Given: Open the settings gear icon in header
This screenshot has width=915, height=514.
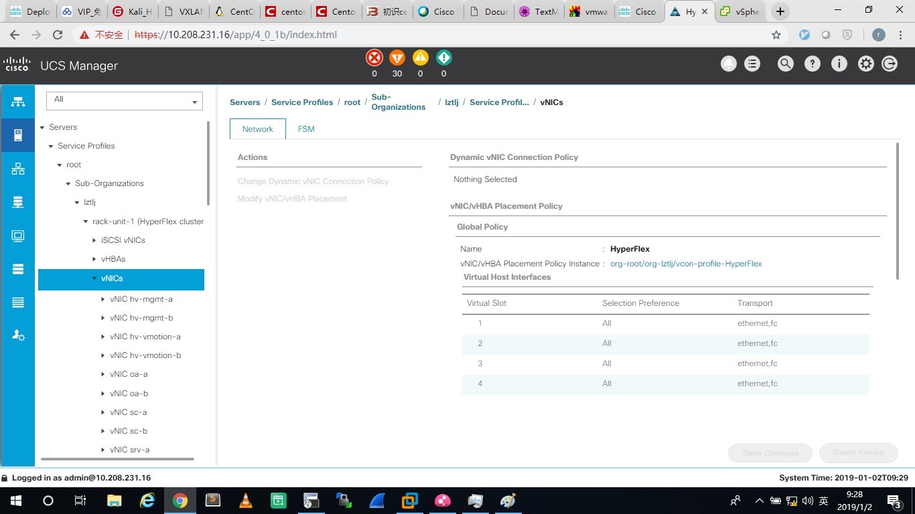Looking at the screenshot, I should (x=866, y=64).
